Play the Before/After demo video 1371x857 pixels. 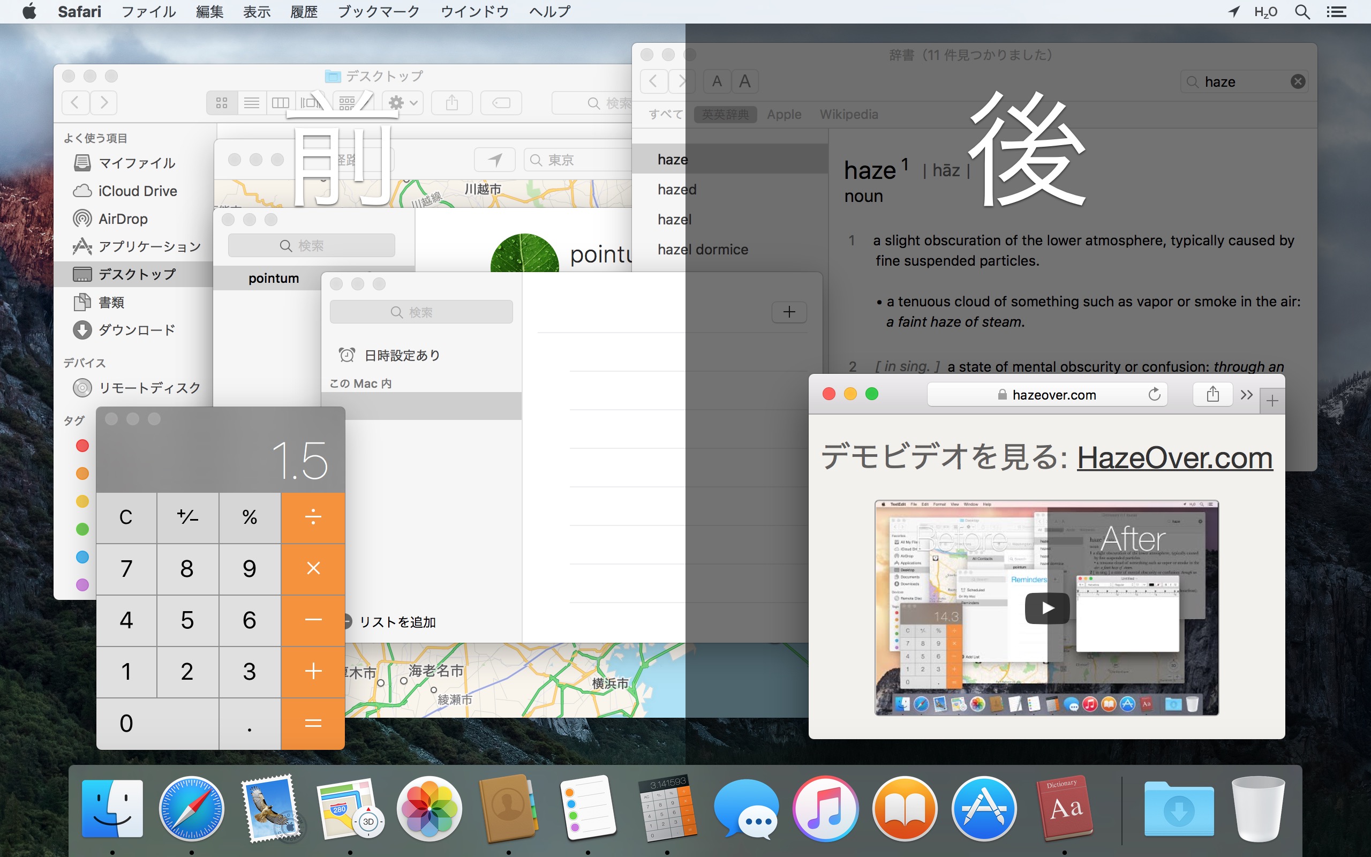click(x=1047, y=608)
